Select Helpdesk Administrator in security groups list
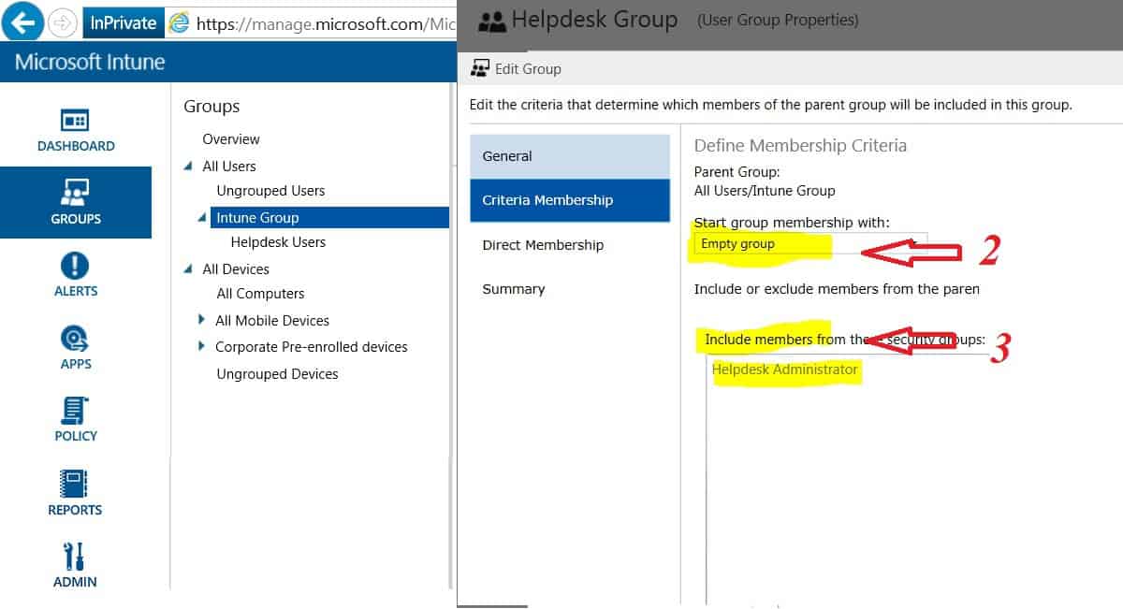 [x=784, y=370]
